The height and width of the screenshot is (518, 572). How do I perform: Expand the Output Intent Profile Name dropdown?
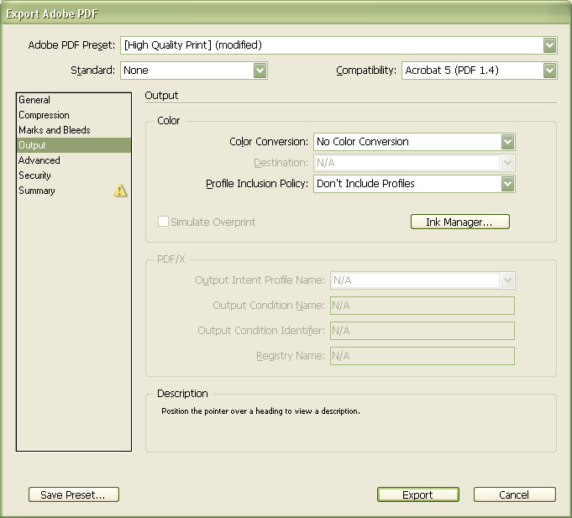(x=507, y=280)
